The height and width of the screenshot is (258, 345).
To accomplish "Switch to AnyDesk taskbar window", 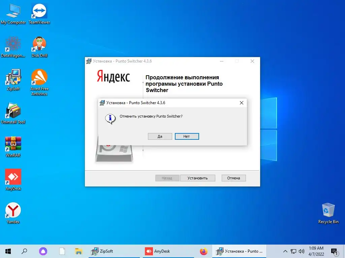I will point(168,251).
